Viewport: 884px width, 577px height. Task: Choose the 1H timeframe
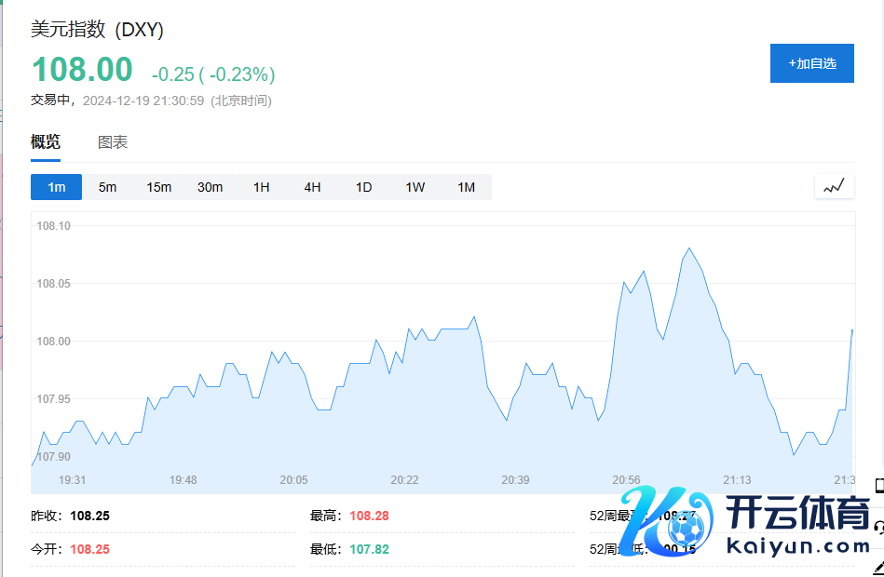pyautogui.click(x=261, y=187)
